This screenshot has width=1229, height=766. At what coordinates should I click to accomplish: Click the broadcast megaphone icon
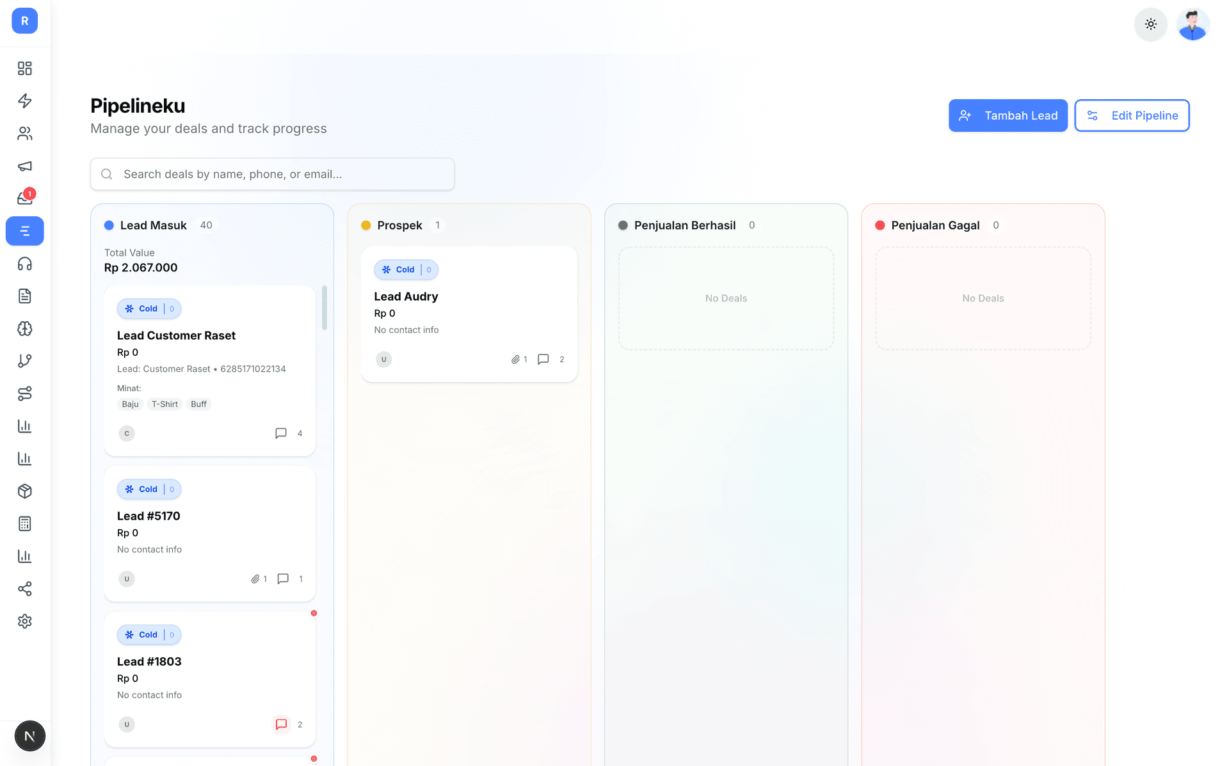click(x=25, y=166)
